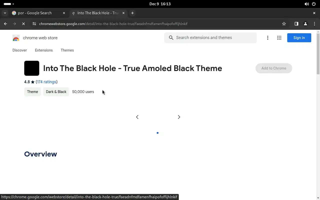This screenshot has width=320, height=200.
Task: Close the 'Into The Black Hole' tab
Action: tap(123, 13)
